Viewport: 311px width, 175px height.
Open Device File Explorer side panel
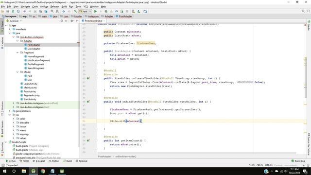309,144
